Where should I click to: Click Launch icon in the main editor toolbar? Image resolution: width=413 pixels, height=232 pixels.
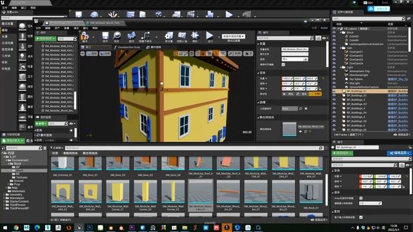(247, 14)
